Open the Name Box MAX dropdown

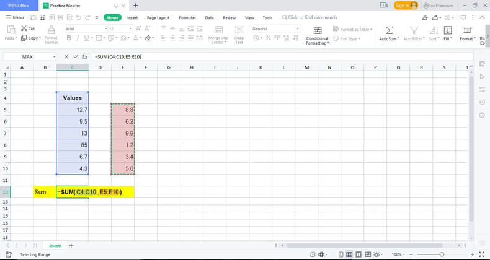click(54, 57)
